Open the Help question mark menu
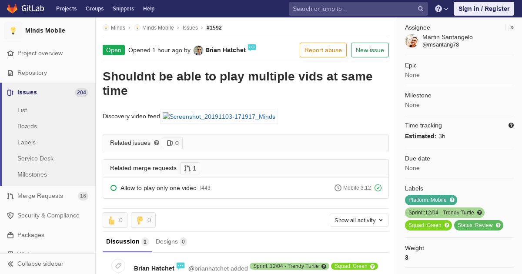This screenshot has width=522, height=274. coord(442,9)
